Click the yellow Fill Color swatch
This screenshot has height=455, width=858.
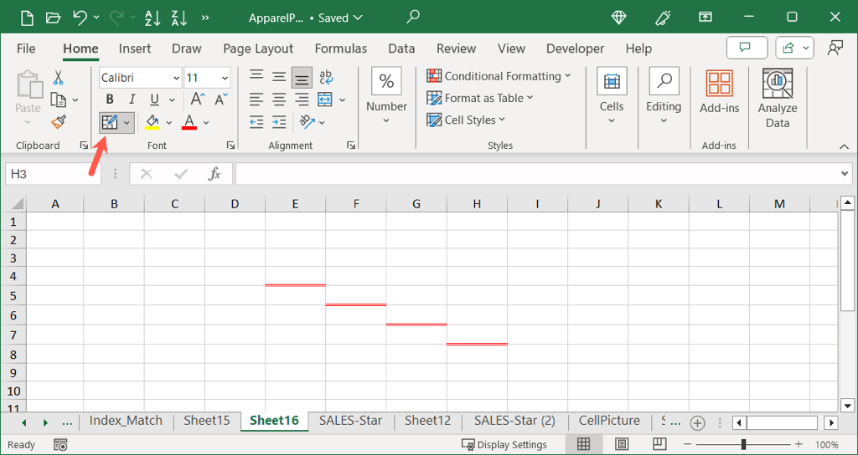[x=152, y=122]
